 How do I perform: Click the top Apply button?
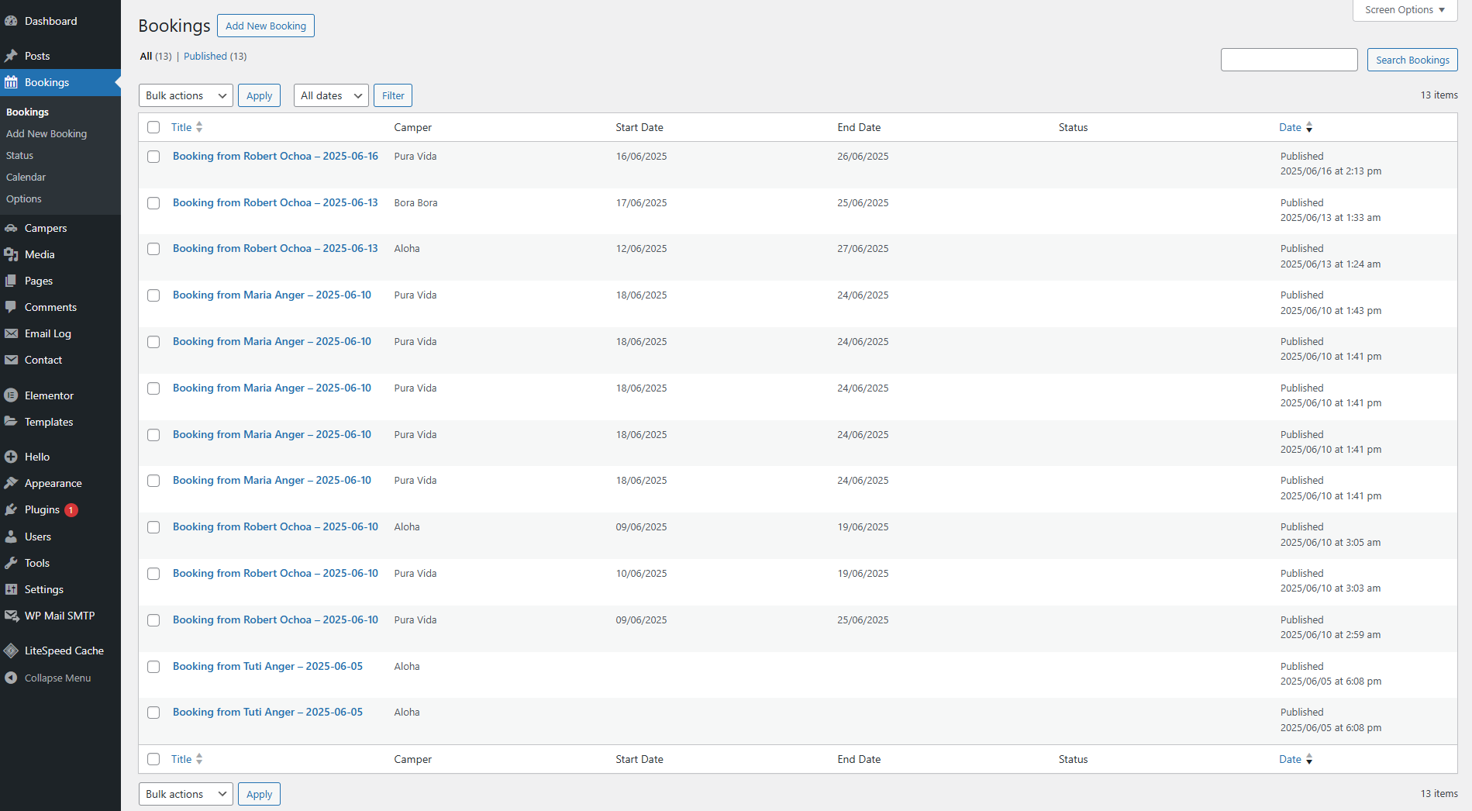coord(259,95)
